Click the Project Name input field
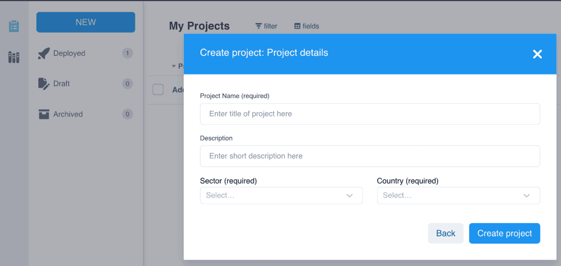The width and height of the screenshot is (561, 266). coord(369,114)
